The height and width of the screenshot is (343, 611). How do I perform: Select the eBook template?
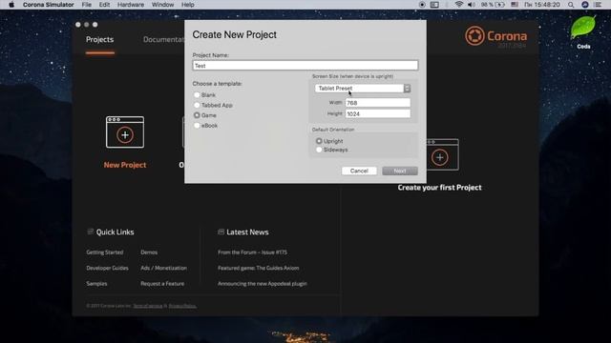197,125
